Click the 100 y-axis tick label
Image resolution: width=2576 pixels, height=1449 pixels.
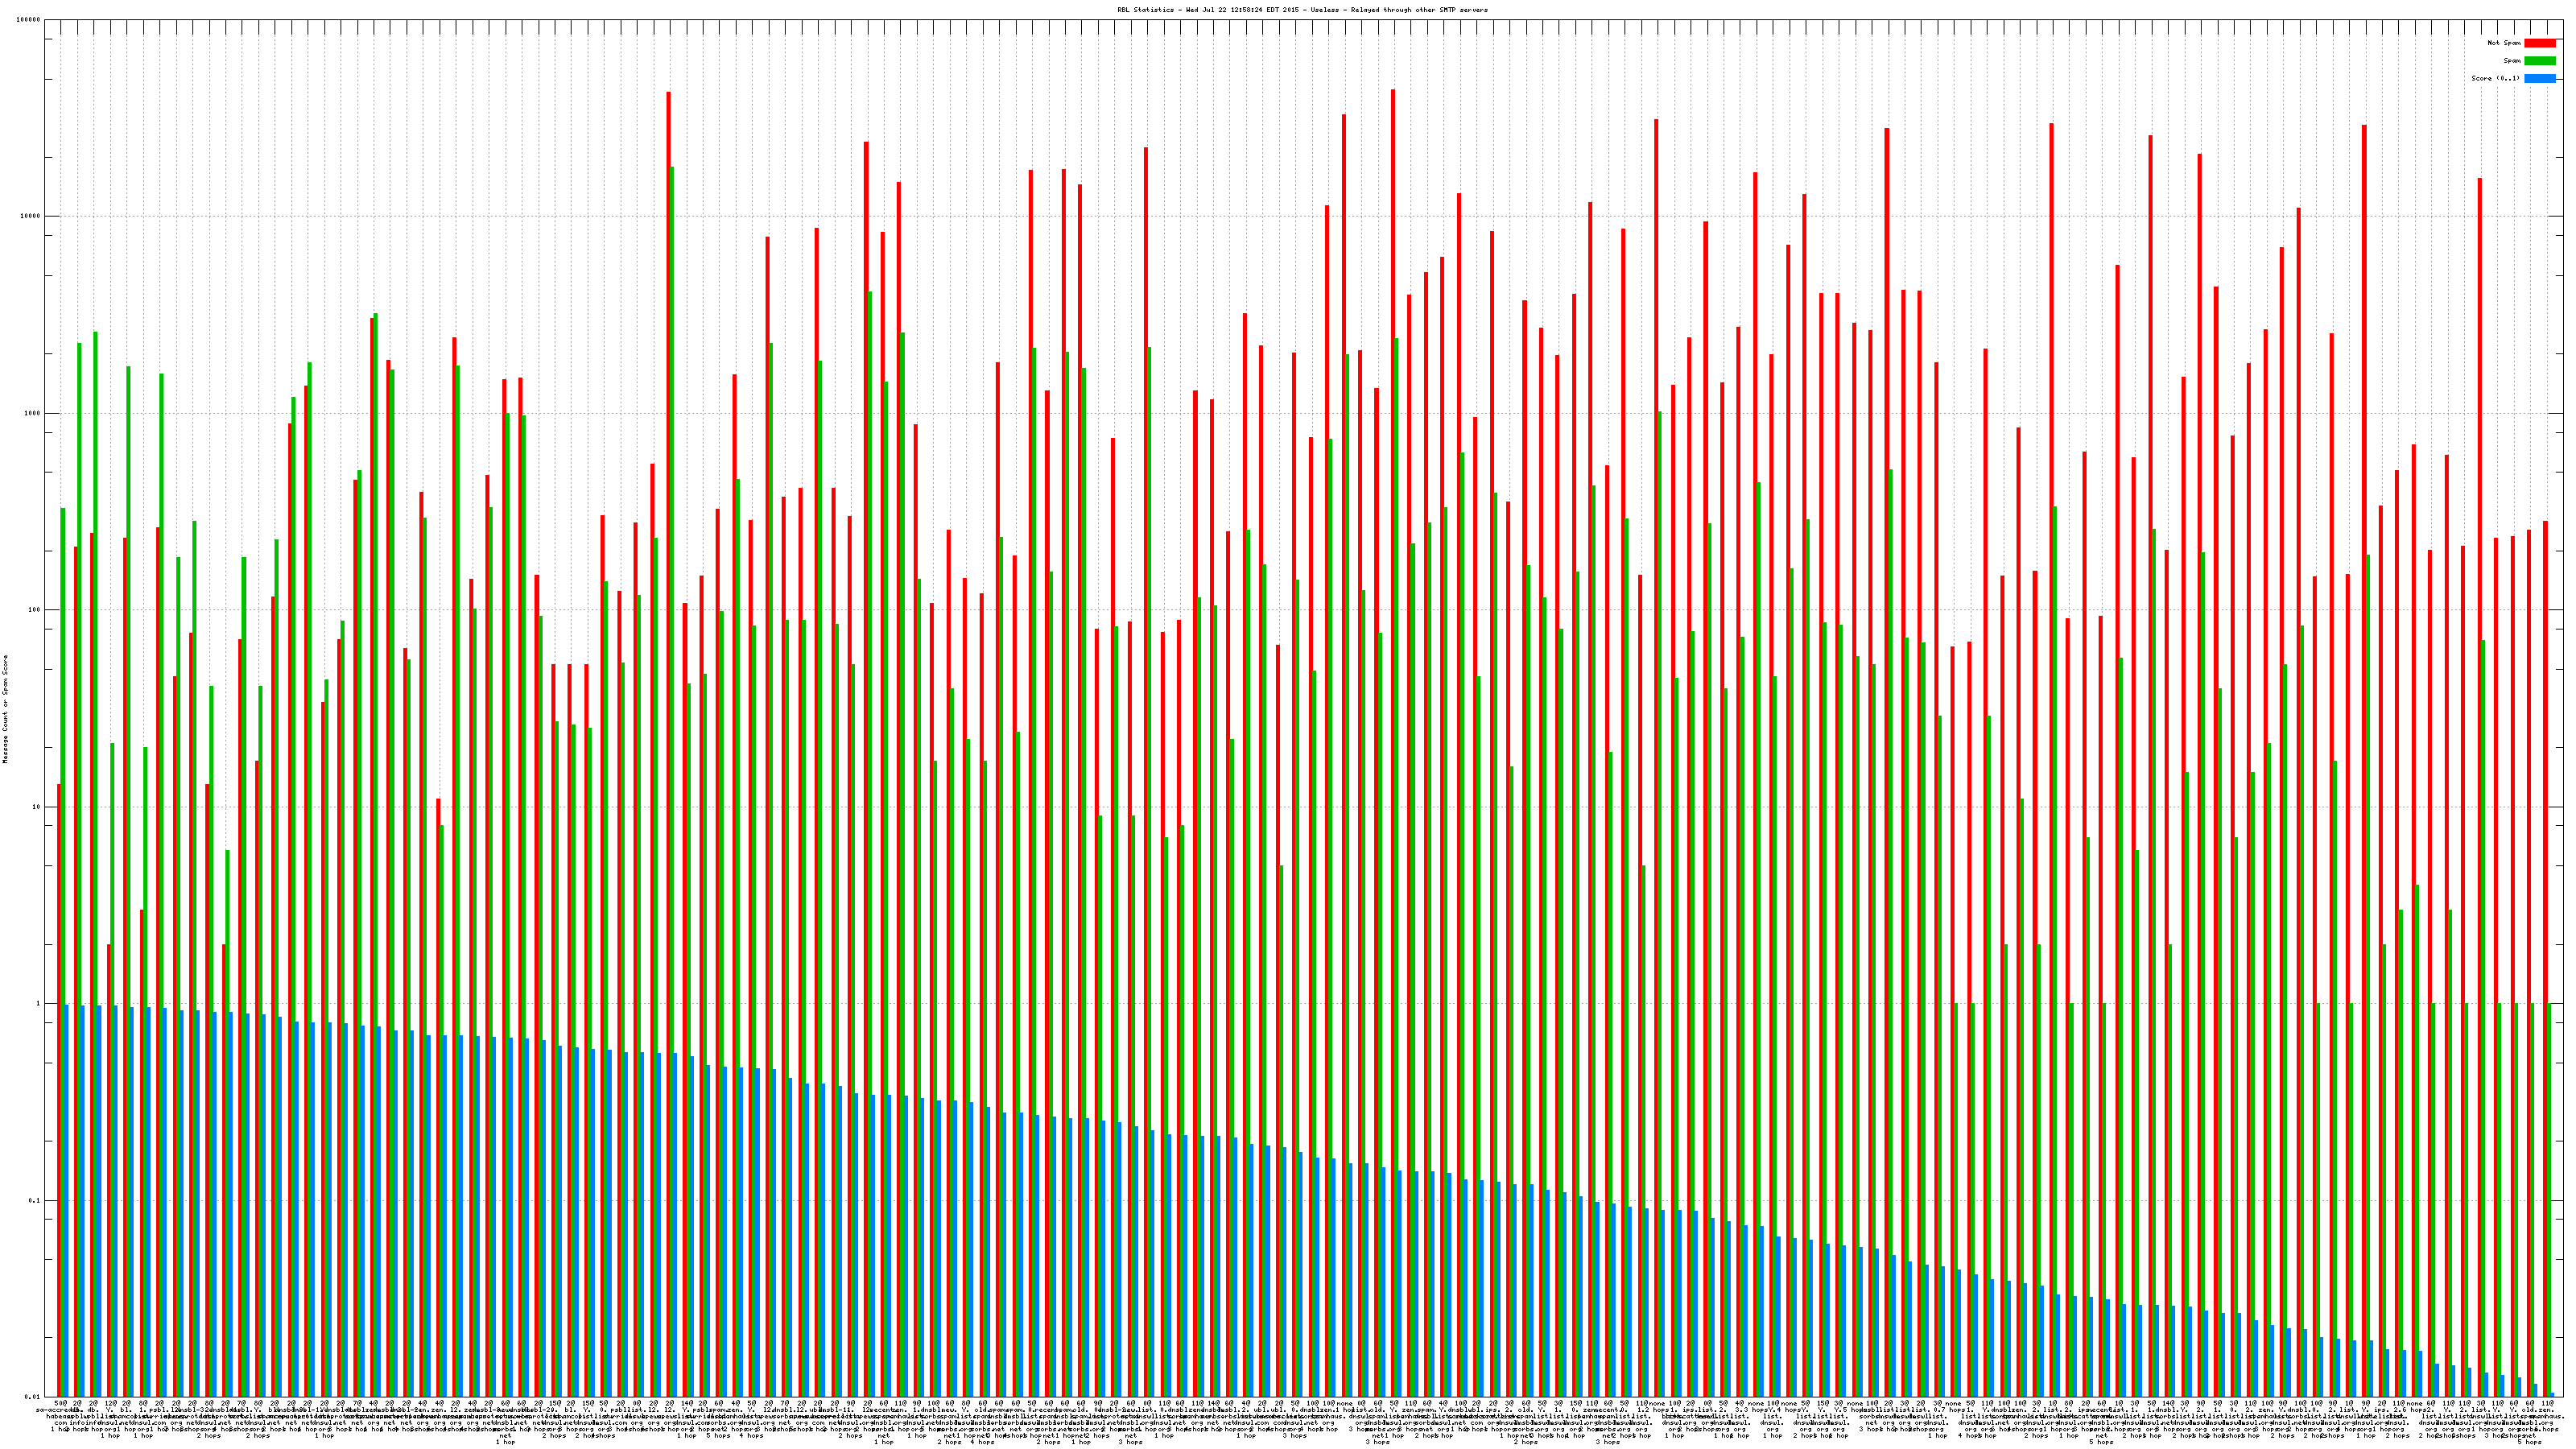[35, 610]
